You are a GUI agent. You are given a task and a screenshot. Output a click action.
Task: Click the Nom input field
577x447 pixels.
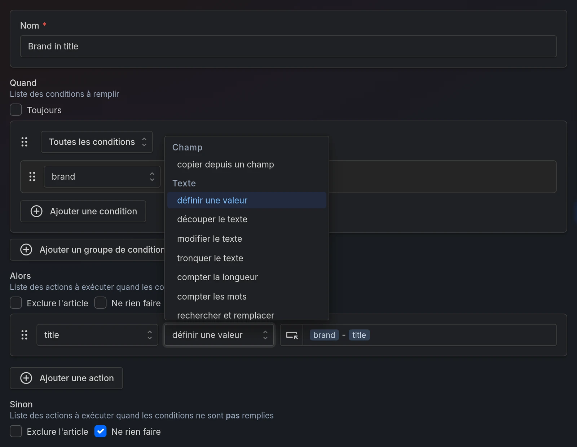point(288,46)
